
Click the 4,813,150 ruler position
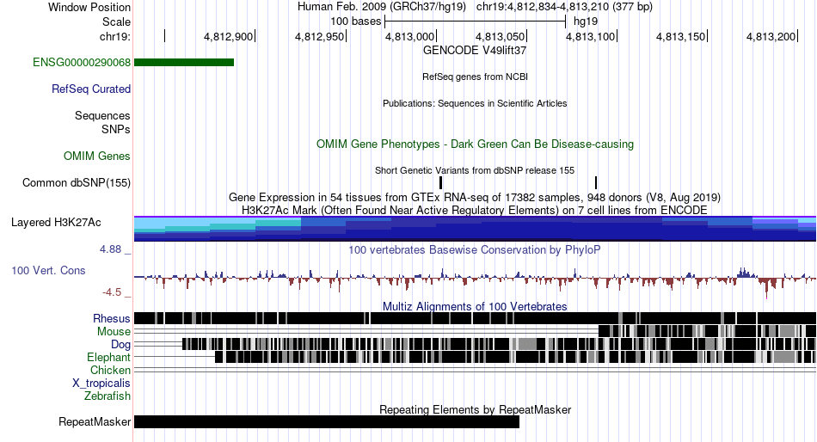[680, 36]
